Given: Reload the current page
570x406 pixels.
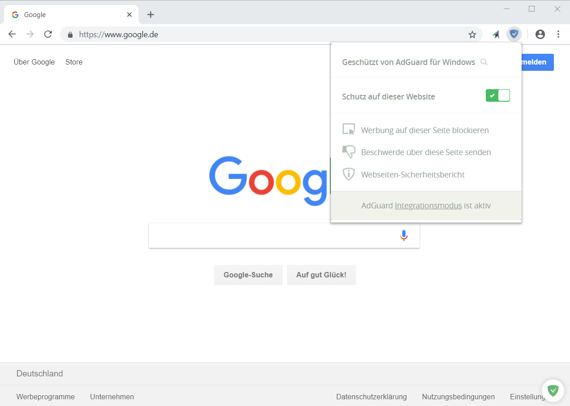Looking at the screenshot, I should coord(48,34).
